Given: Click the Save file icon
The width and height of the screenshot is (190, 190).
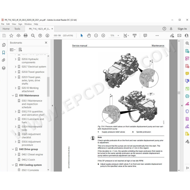Looking at the screenshot, I should [4, 36].
